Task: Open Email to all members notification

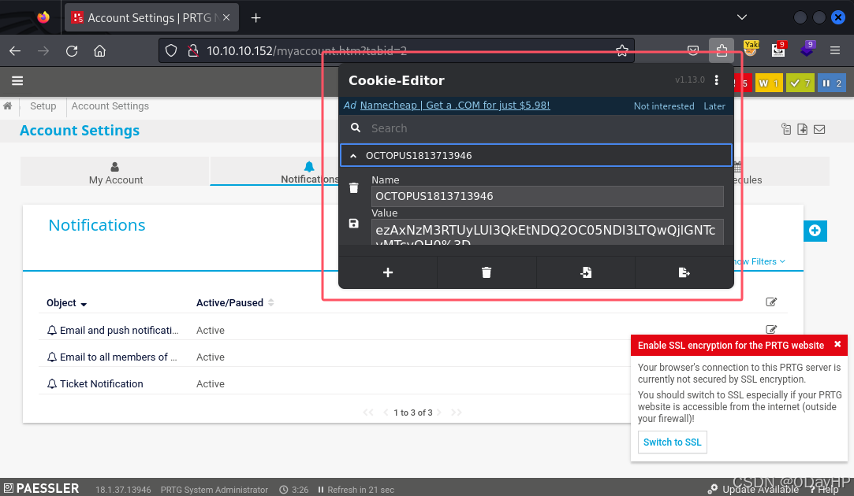Action: (x=118, y=357)
